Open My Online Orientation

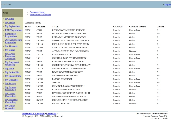coord(10,107)
